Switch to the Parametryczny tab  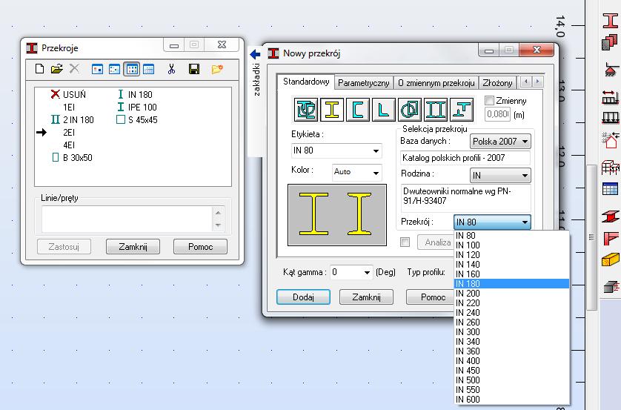click(364, 83)
